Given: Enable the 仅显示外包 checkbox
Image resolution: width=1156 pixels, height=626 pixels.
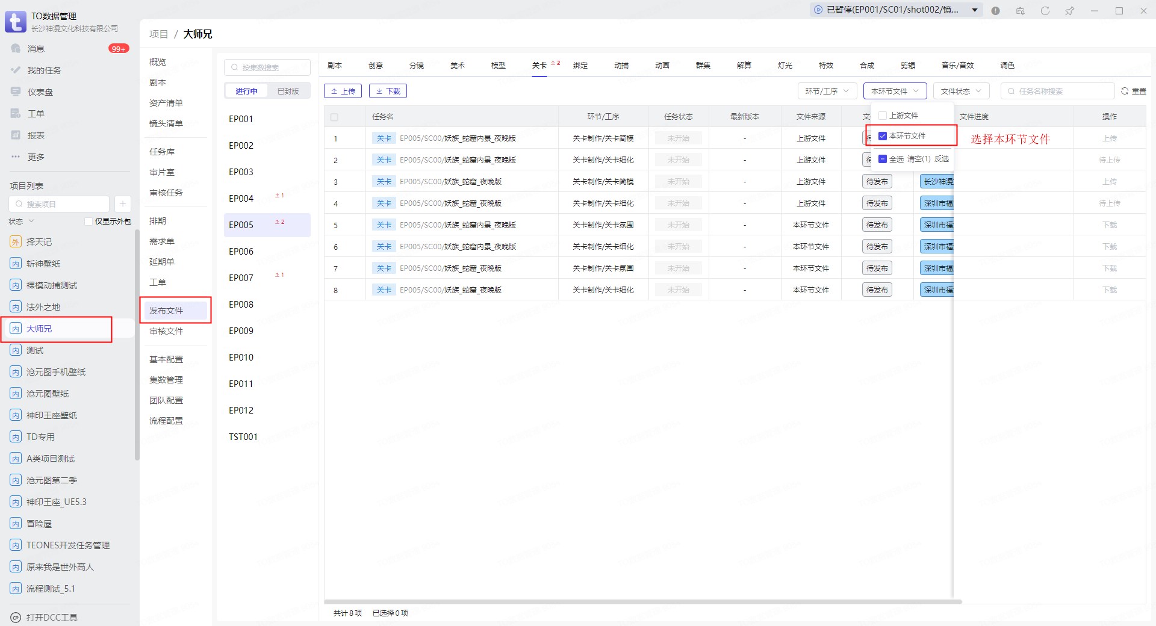Looking at the screenshot, I should 89,222.
